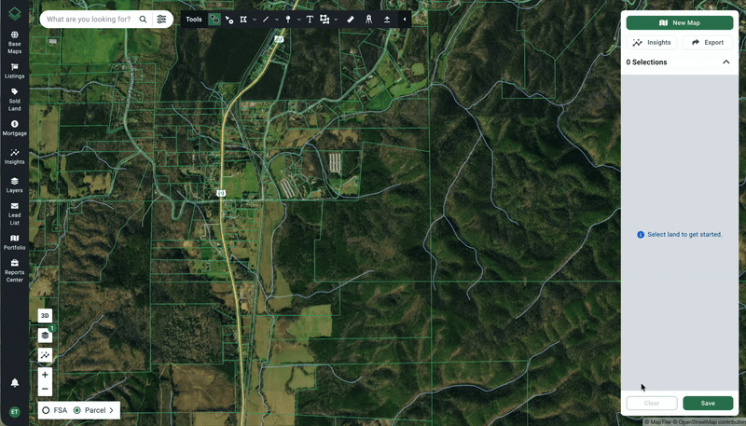This screenshot has width=746, height=426.
Task: Select the Parcel radio button
Action: [77, 410]
